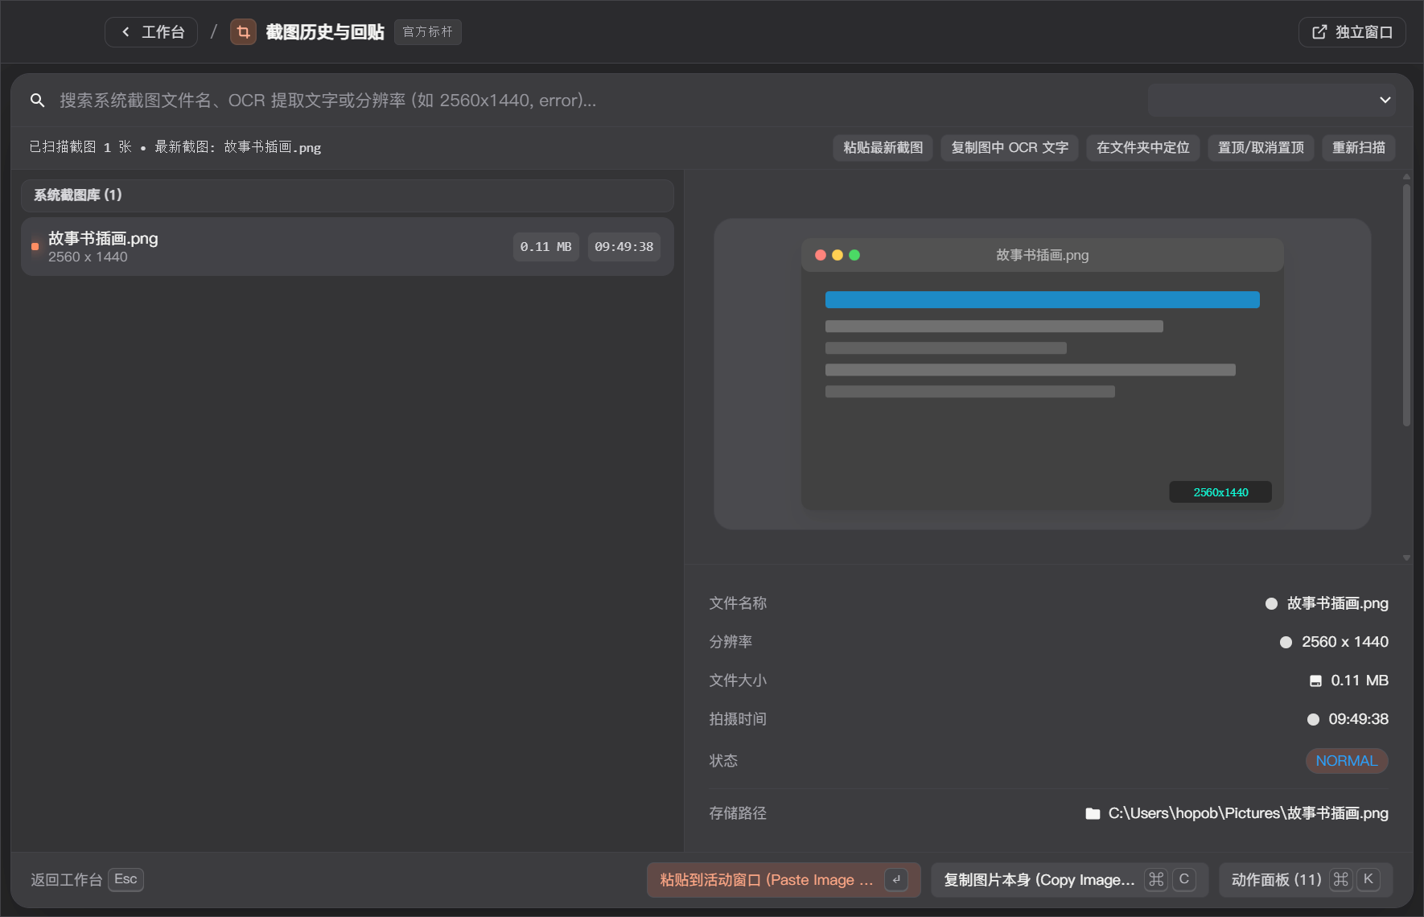
Task: Click the folder icon beside storage path
Action: [1093, 813]
